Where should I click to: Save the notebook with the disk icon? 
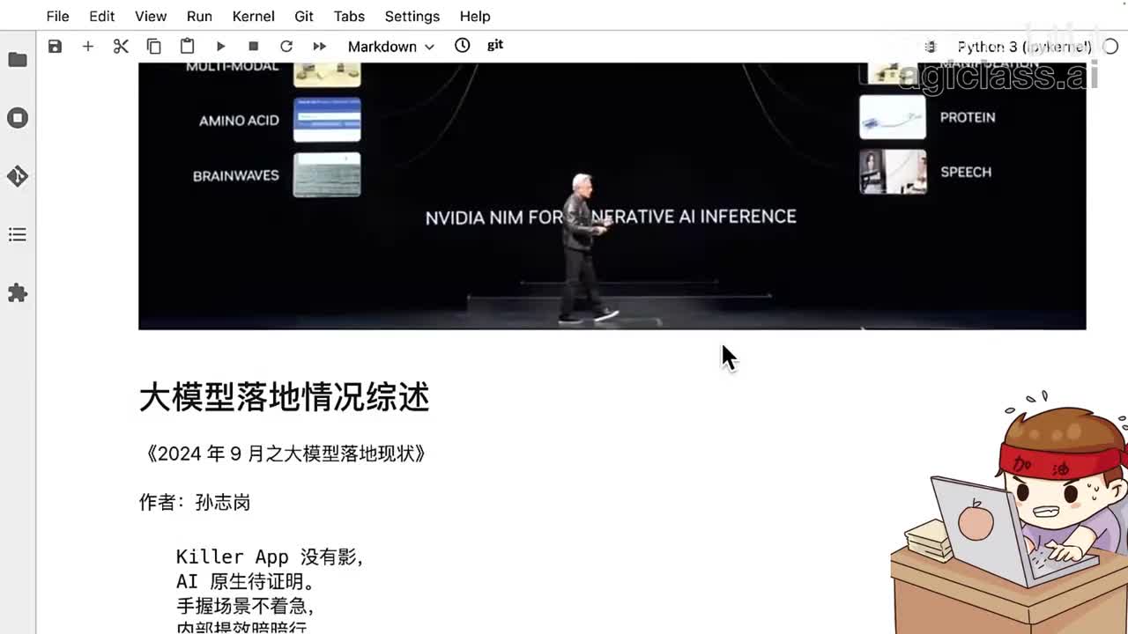click(55, 46)
